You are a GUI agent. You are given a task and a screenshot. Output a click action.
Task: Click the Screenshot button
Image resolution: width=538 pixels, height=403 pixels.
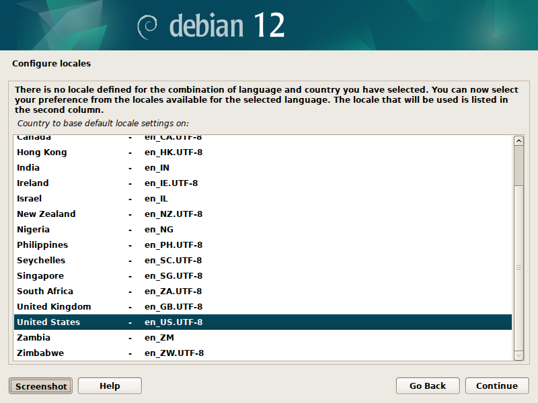pyautogui.click(x=40, y=386)
